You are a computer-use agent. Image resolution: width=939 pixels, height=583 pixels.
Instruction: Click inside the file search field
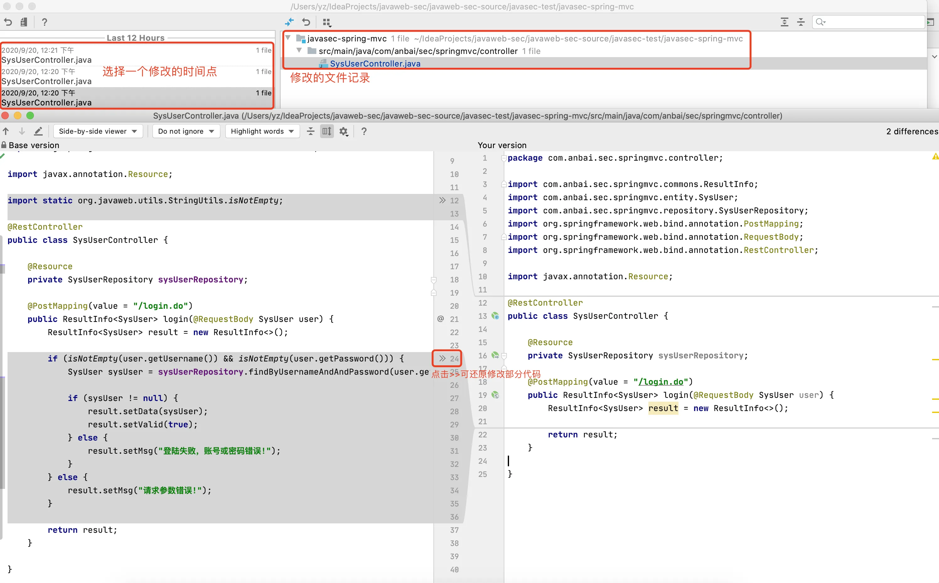pyautogui.click(x=868, y=22)
